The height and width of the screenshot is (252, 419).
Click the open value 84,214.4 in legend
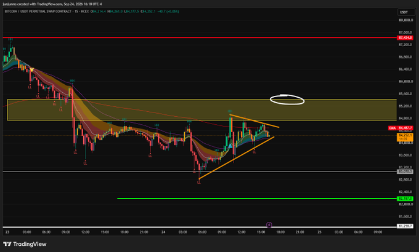coord(99,12)
